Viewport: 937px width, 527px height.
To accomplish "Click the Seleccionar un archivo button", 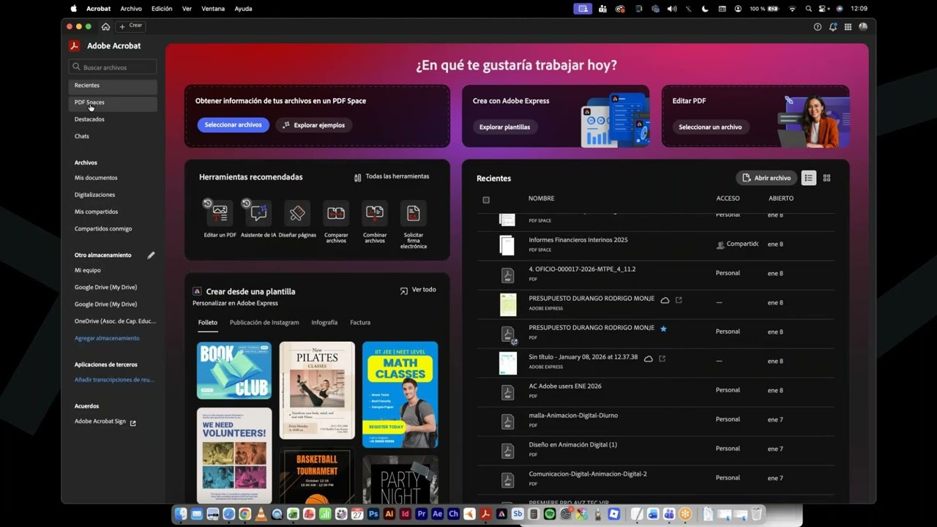I will pyautogui.click(x=710, y=127).
